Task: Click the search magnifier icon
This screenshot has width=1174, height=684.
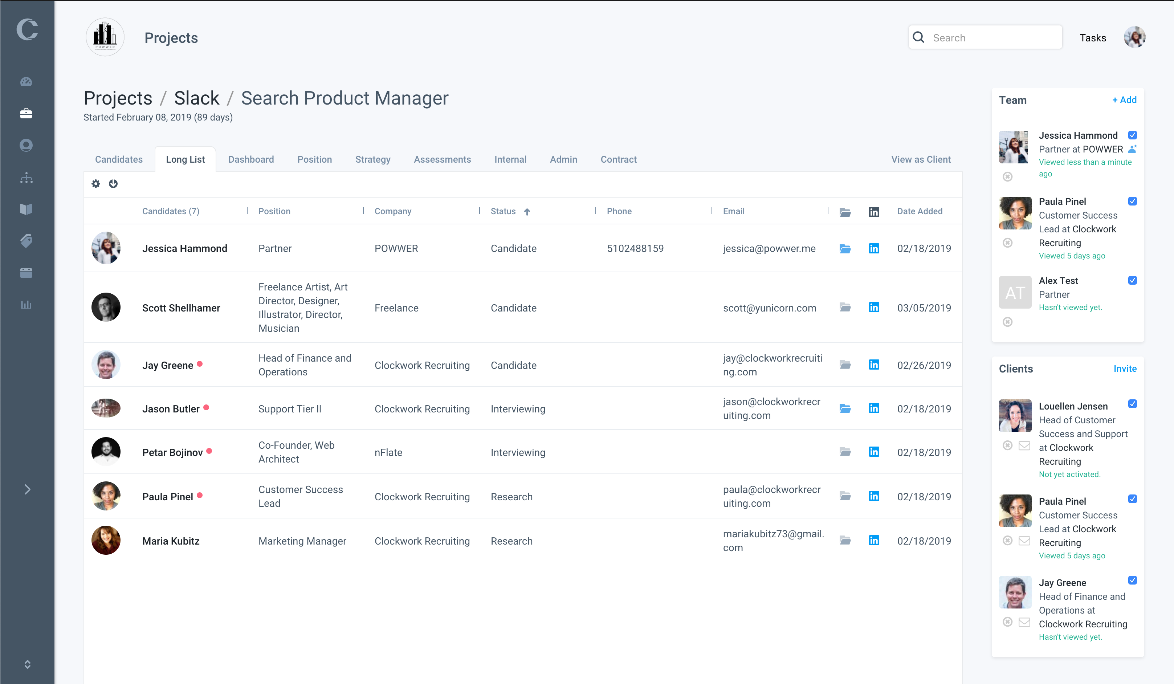Action: [x=919, y=37]
